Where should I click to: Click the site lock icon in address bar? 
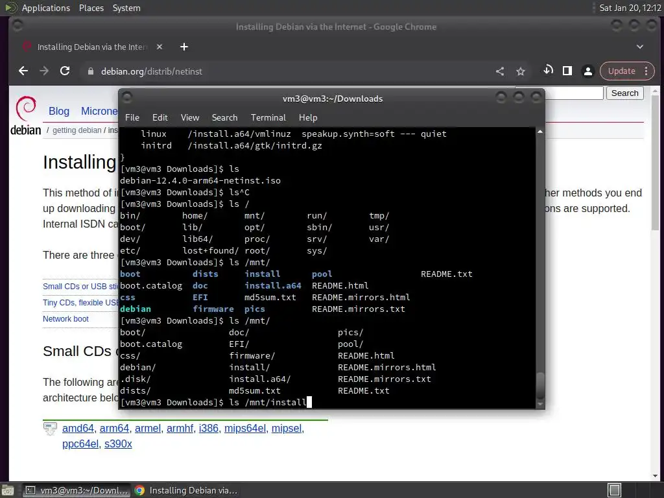90,71
